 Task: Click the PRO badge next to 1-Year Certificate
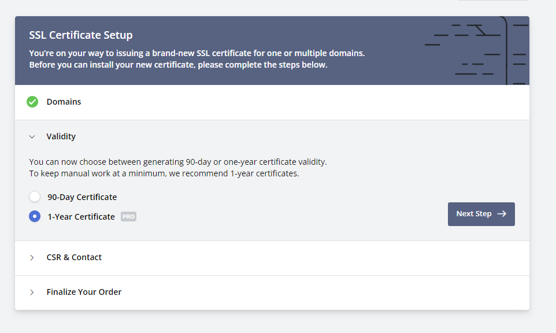[128, 217]
